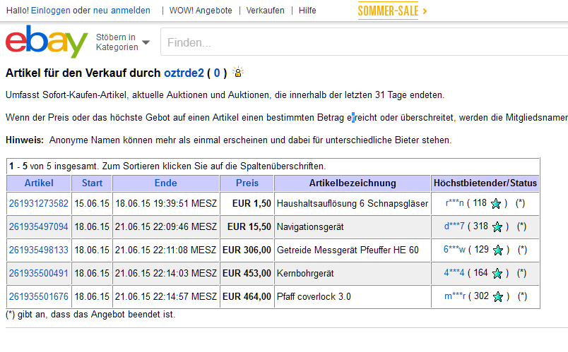Viewport: 568px width, 352px height.
Task: Sort the table by Artikel column
Action: coord(39,183)
